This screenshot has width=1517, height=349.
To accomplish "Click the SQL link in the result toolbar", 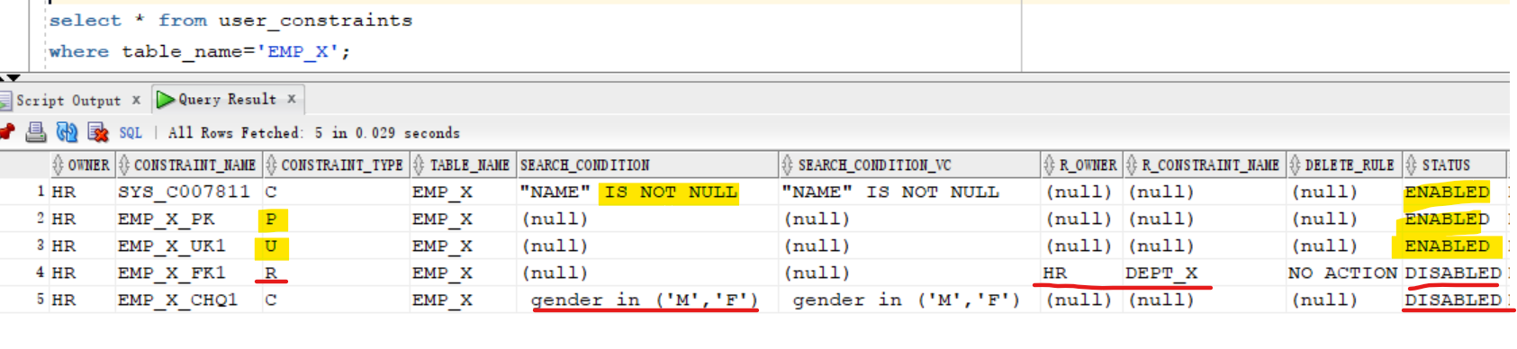I will [131, 133].
